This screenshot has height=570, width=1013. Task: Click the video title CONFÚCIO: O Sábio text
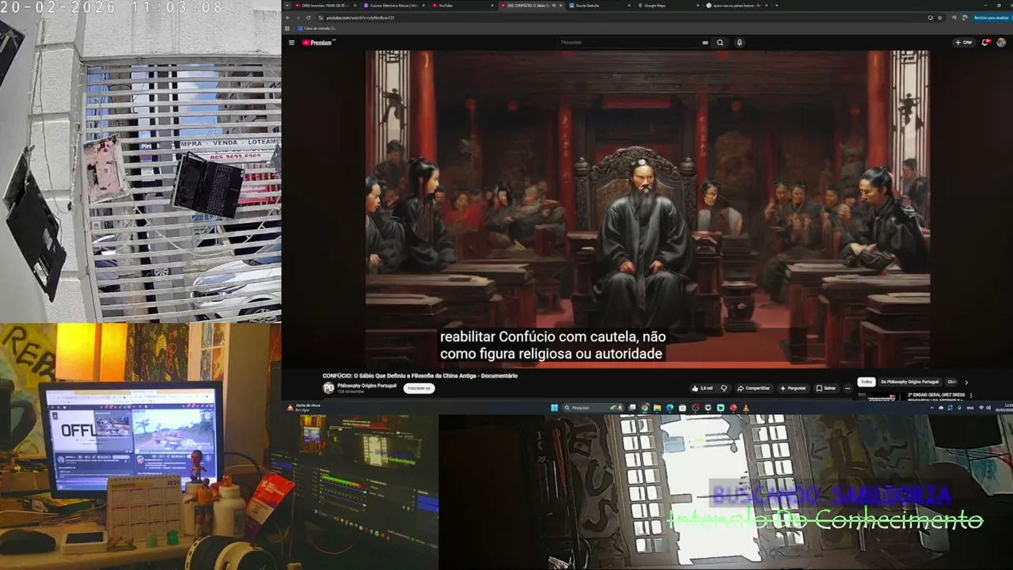(419, 375)
